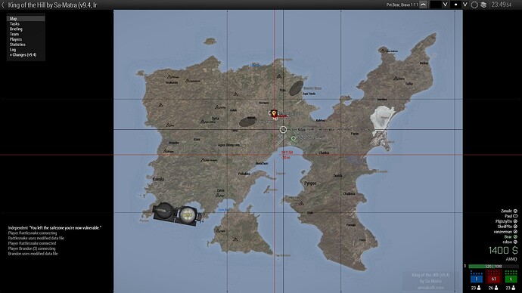Viewport: 522px width, 293px height.
Task: Click the green circle marker near the airfield
Action: 294,138
